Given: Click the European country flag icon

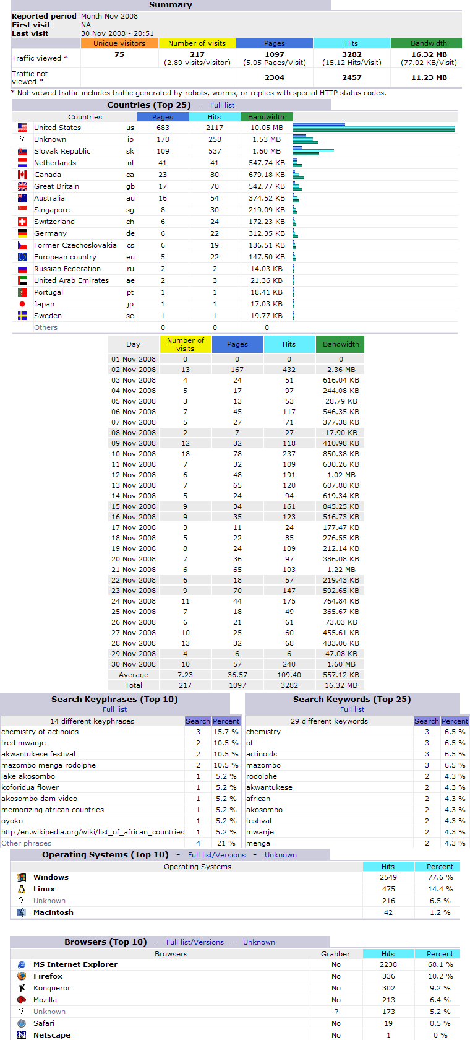Looking at the screenshot, I should click(22, 257).
